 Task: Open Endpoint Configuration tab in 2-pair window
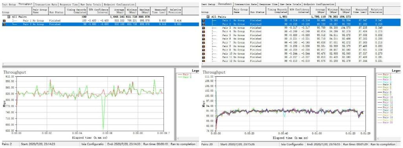coord(119,5)
